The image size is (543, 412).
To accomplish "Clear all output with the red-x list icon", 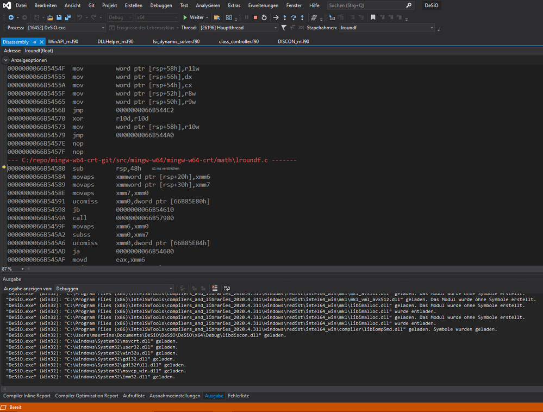I will click(x=215, y=289).
